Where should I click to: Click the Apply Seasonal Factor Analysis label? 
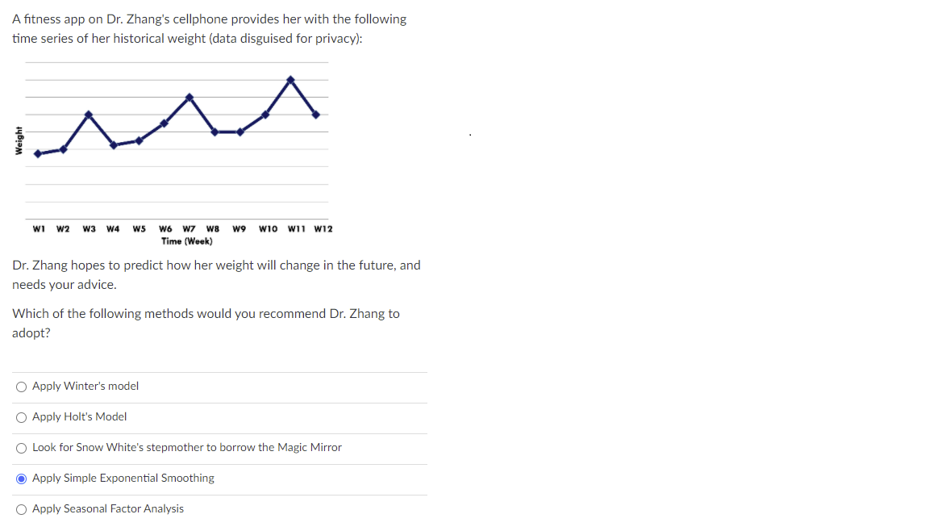[108, 508]
